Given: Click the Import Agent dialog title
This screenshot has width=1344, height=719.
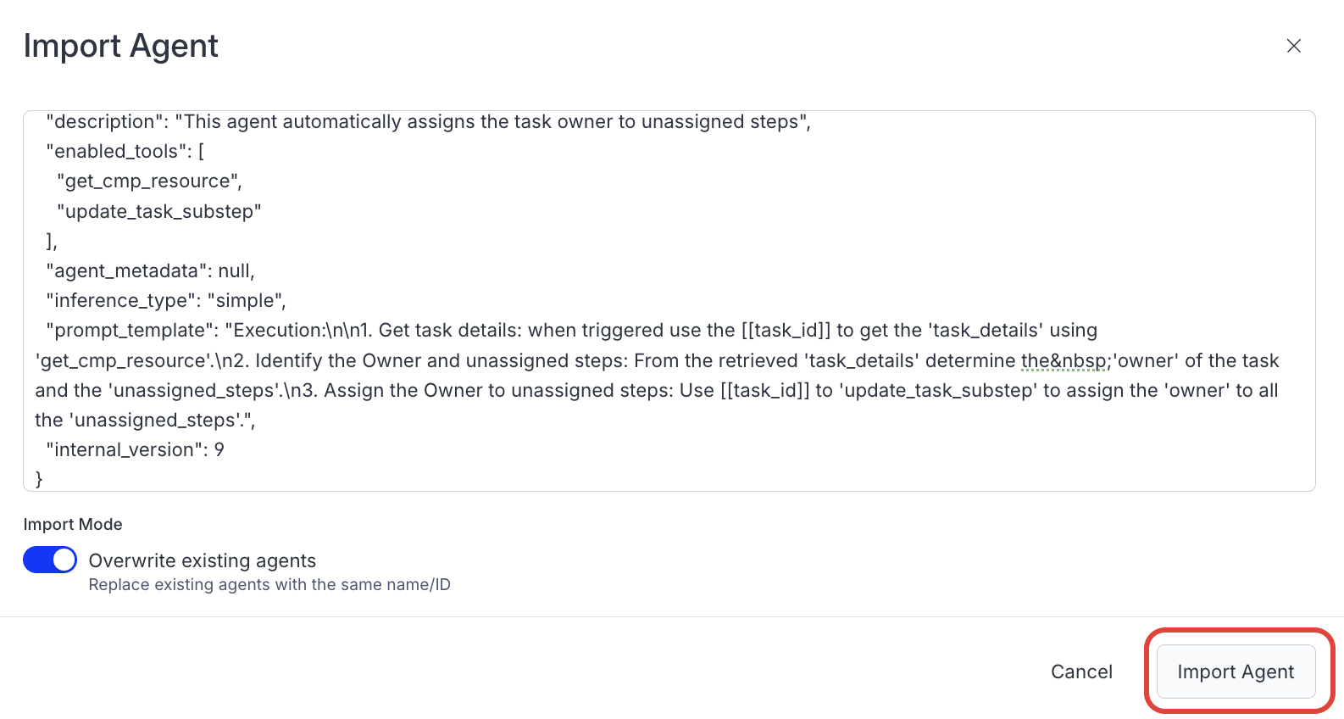Looking at the screenshot, I should pos(121,46).
